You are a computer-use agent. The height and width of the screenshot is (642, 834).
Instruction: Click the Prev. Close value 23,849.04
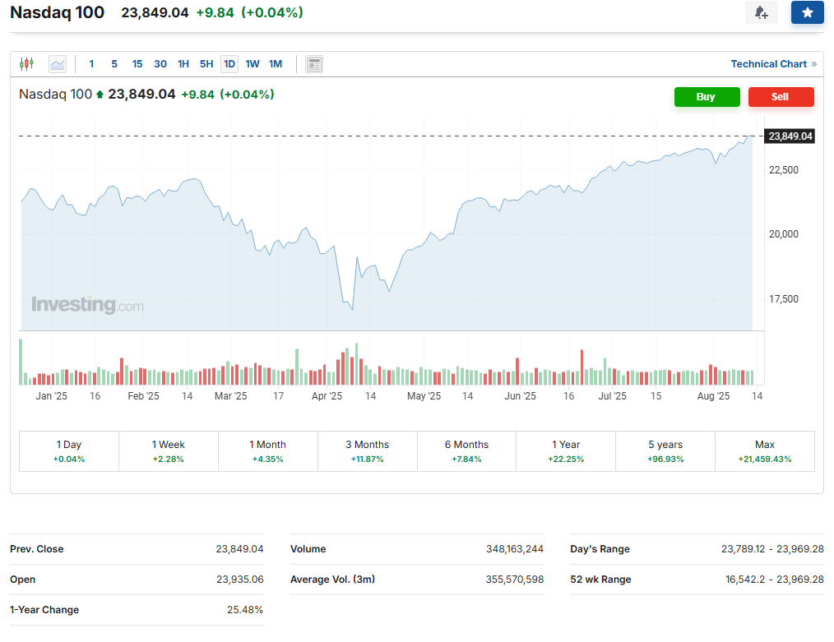point(239,549)
